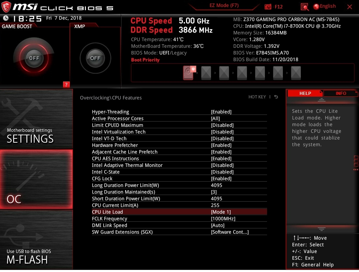Click the MSI dragon shield logo
359x272 pixels.
click(x=6, y=7)
